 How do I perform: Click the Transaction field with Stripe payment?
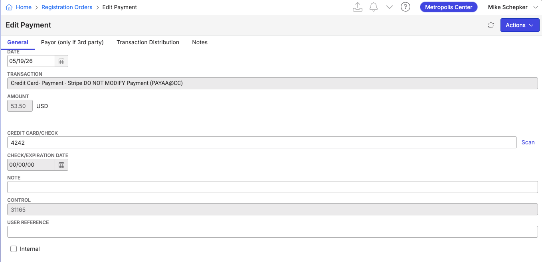point(273,83)
